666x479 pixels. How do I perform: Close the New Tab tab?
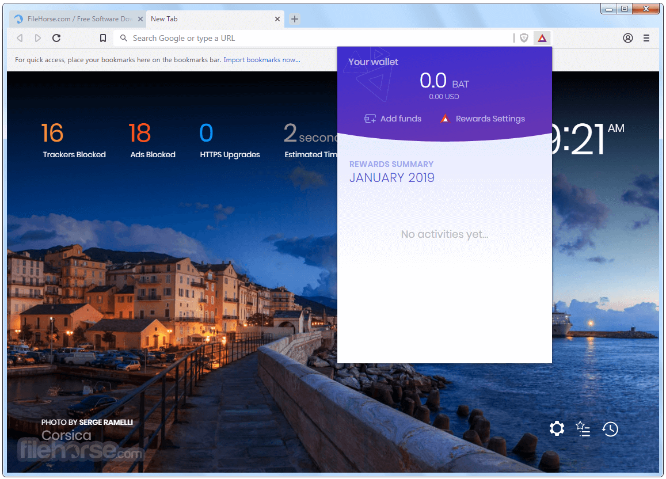click(x=277, y=19)
